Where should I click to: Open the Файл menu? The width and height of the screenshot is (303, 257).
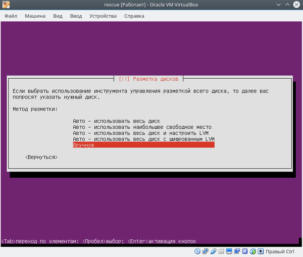11,16
